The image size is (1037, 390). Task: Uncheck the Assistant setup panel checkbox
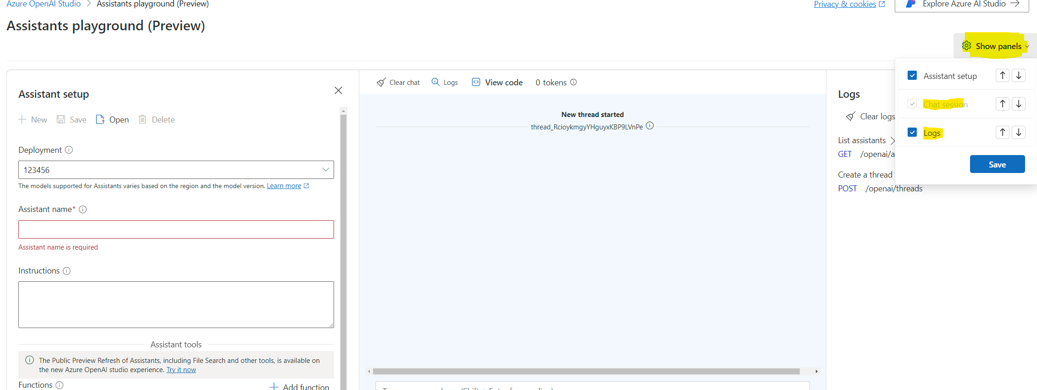pyautogui.click(x=912, y=76)
